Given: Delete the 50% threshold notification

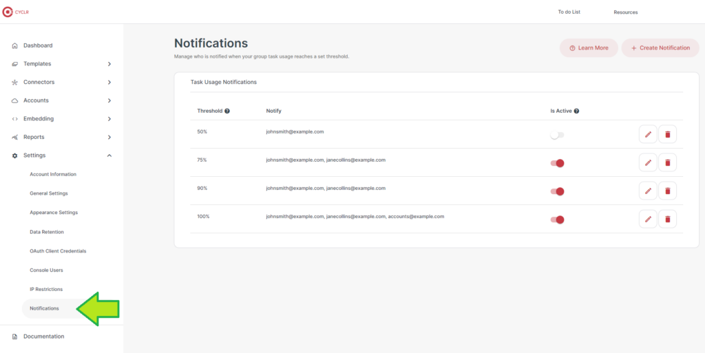Looking at the screenshot, I should [x=668, y=134].
